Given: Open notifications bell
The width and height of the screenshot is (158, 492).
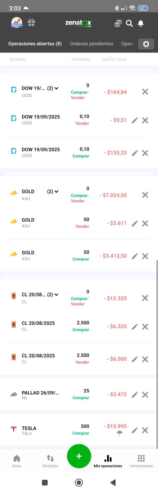Looking at the screenshot, I should pos(141,23).
